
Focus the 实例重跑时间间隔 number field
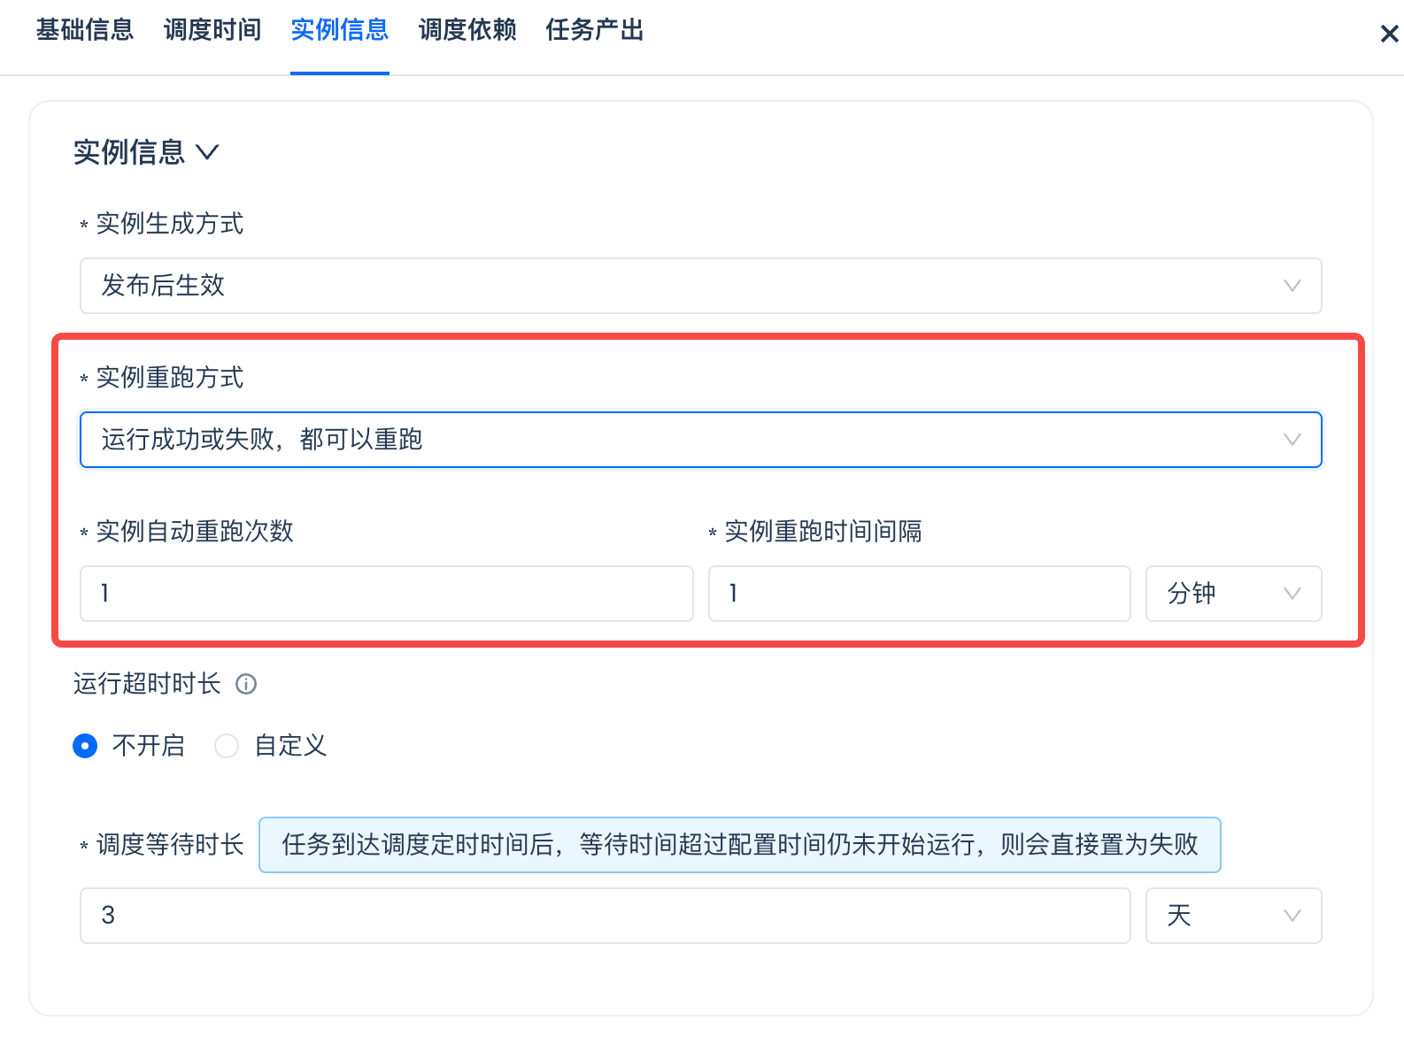pyautogui.click(x=919, y=594)
